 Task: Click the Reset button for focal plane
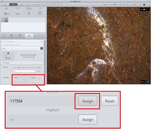click(x=39, y=78)
